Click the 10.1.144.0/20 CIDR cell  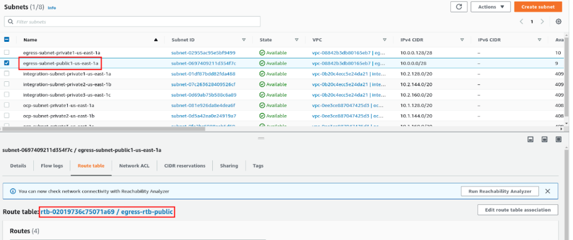(416, 116)
